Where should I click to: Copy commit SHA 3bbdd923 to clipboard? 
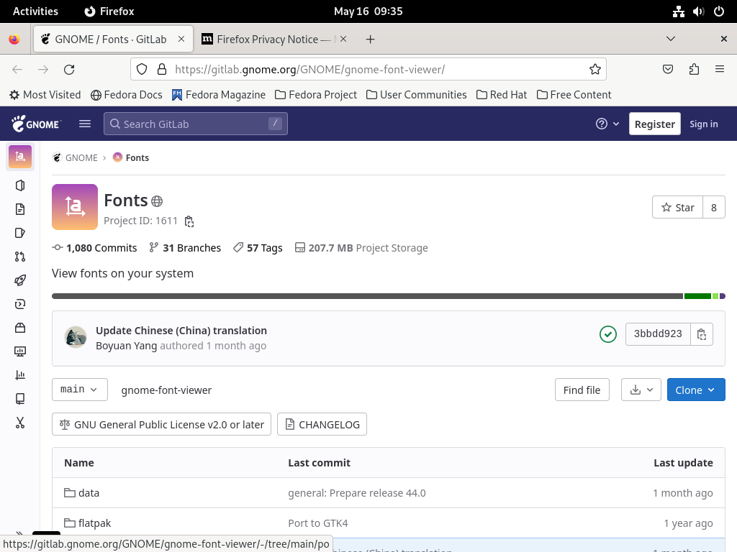[x=702, y=334]
